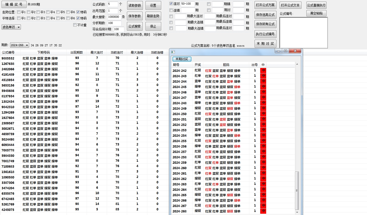Image resolution: width=367 pixels, height=215 pixels.
Task: Click the popup scrollbar's up arrow
Action: (297, 64)
